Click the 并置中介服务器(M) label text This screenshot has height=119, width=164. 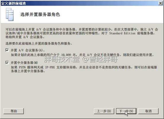tap(24, 63)
